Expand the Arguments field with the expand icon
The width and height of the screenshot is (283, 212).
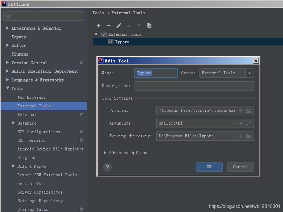[249, 123]
